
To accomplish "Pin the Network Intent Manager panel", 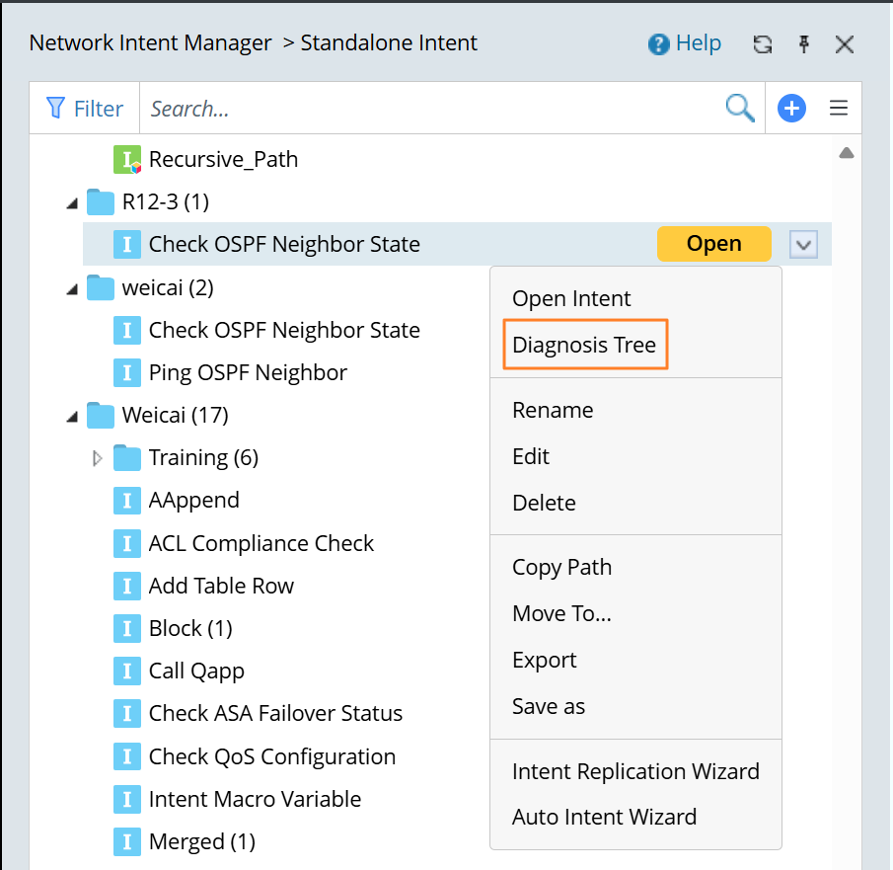I will 804,44.
